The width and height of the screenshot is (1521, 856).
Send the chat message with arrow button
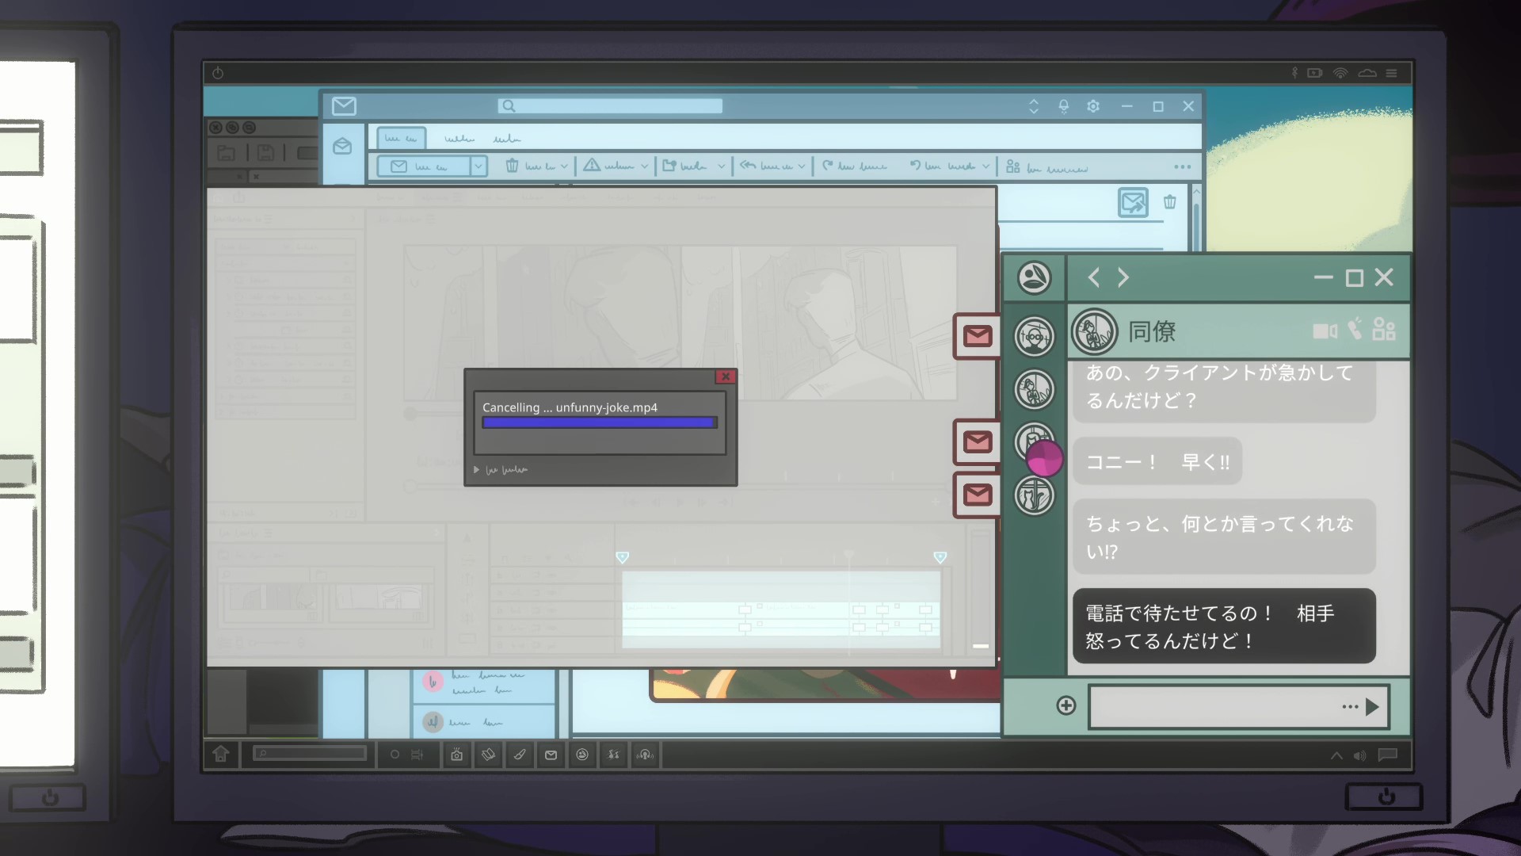[1372, 706]
